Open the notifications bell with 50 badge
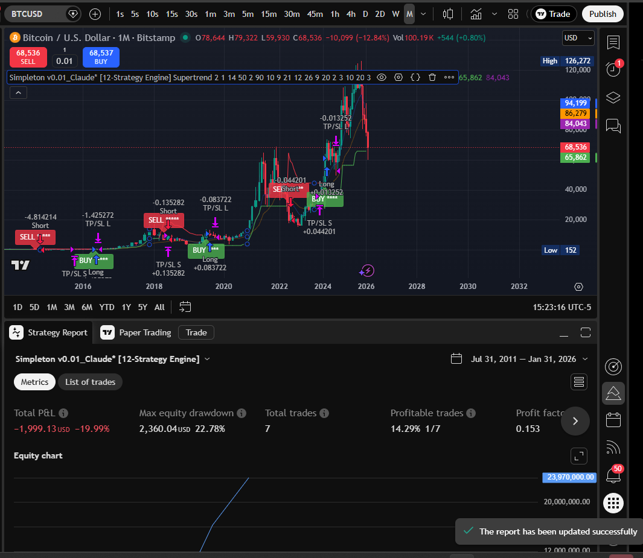This screenshot has height=558, width=643. 613,475
